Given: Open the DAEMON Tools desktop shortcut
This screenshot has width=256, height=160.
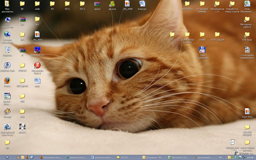Looking at the screenshot, I should click(7, 65).
